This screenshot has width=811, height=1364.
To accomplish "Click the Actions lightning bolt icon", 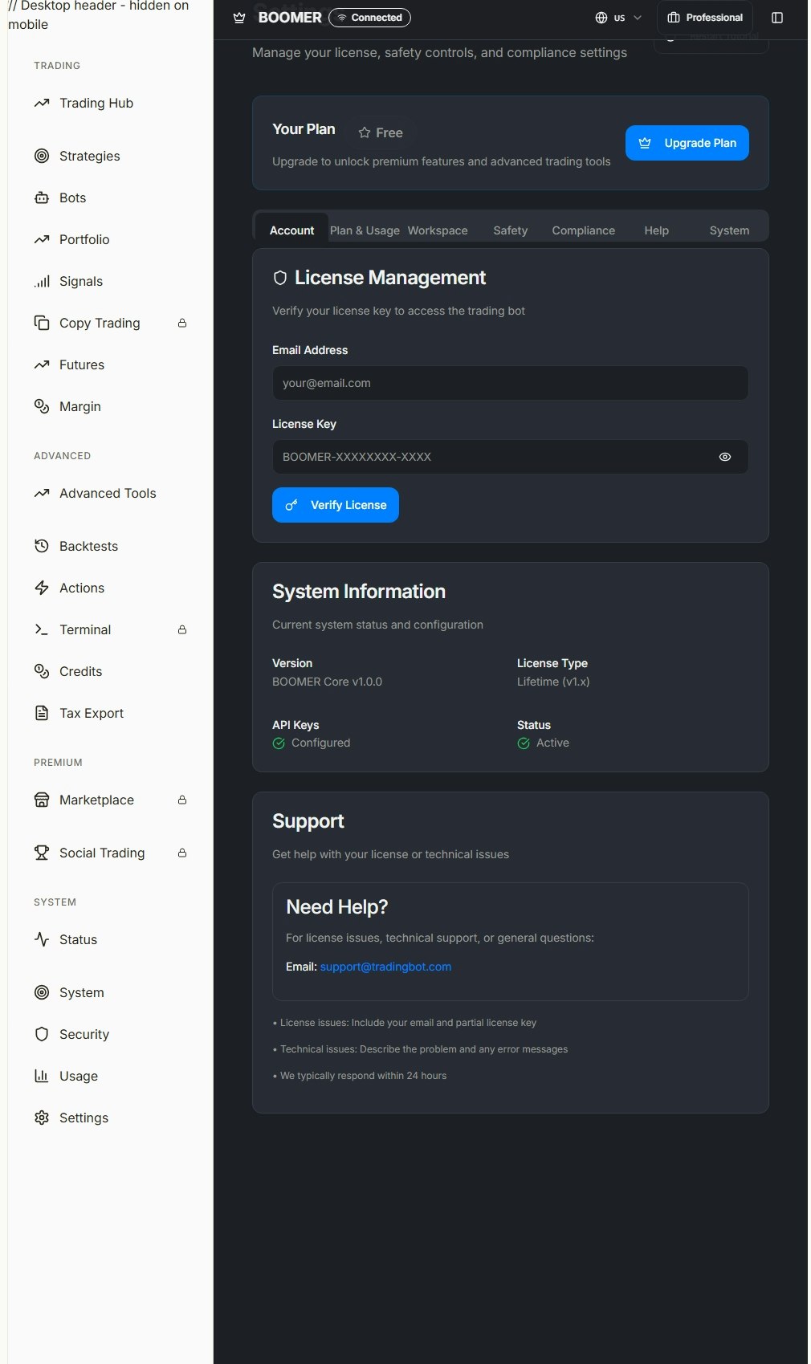I will coord(42,588).
